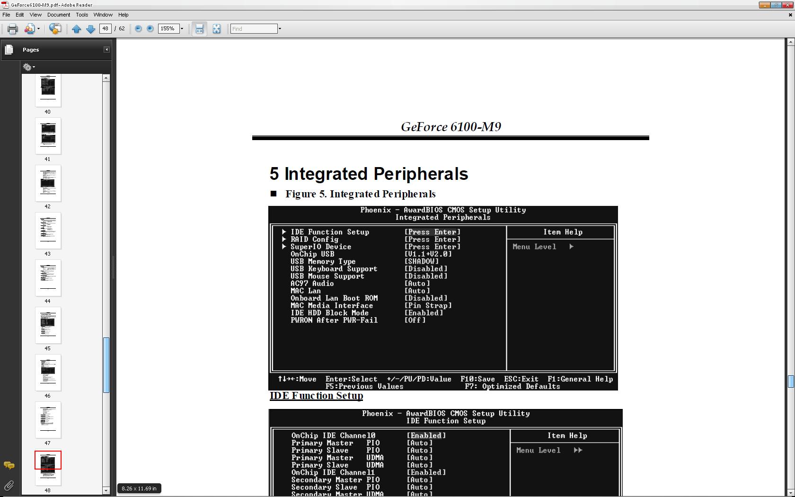The height and width of the screenshot is (497, 795).
Task: Click 'SuperIO Device' BIOS row text
Action: [x=321, y=247]
